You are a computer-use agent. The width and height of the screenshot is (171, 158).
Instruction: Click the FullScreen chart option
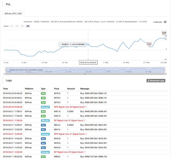[x=158, y=22]
